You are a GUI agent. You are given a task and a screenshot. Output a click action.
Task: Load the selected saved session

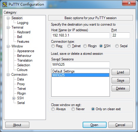(121, 72)
